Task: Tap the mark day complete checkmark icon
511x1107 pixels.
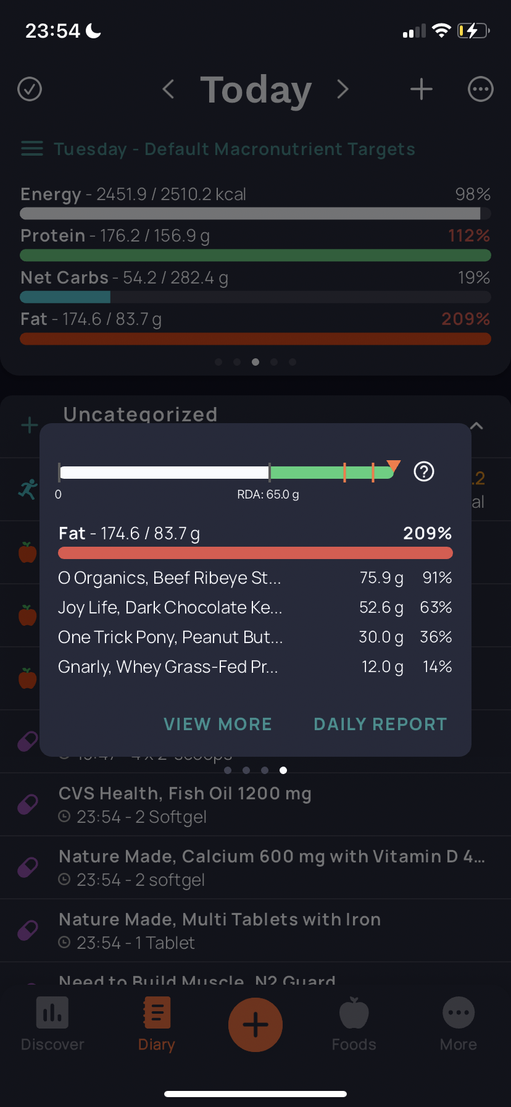Action: [x=30, y=89]
